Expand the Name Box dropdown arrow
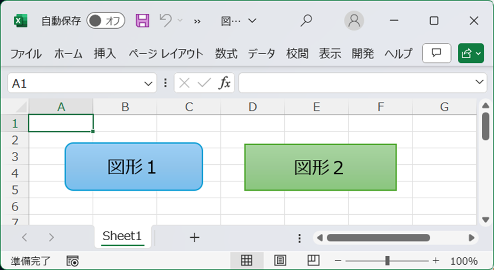This screenshot has height=270, width=494. click(148, 83)
